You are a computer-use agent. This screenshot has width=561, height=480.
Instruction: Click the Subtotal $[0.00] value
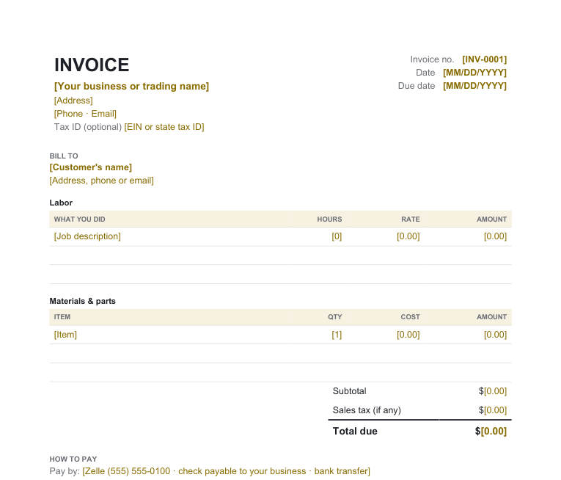click(x=493, y=391)
